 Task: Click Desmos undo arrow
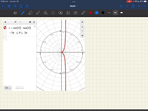[x=16, y=22]
